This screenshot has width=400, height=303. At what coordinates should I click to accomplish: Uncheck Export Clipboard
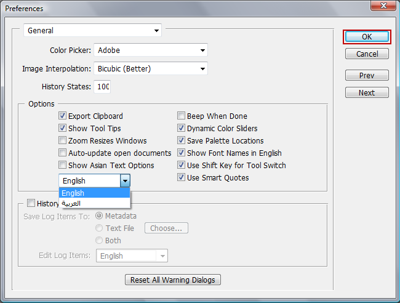63,116
